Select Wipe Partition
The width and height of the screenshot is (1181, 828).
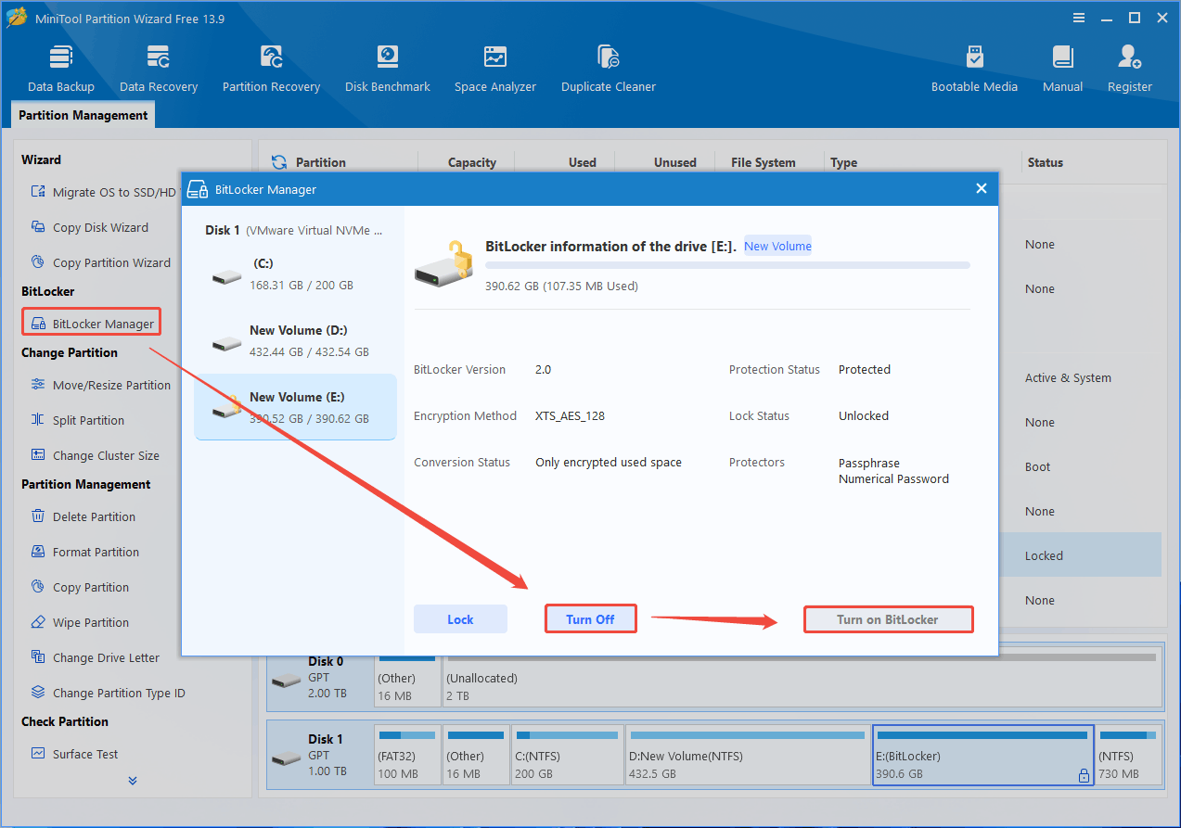click(80, 622)
